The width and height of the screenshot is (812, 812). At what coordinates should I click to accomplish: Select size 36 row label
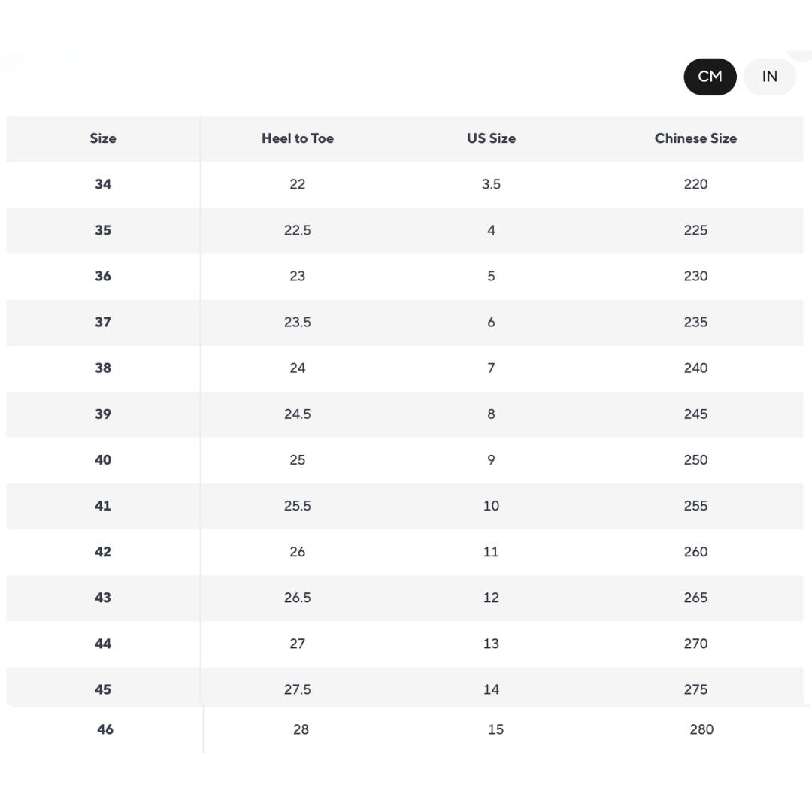click(103, 276)
